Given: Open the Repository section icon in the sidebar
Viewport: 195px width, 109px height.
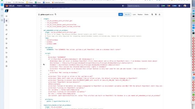Looking at the screenshot, I should click(x=6, y=21).
